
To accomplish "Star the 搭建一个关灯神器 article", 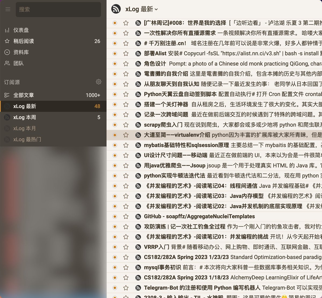I will click(x=126, y=104).
